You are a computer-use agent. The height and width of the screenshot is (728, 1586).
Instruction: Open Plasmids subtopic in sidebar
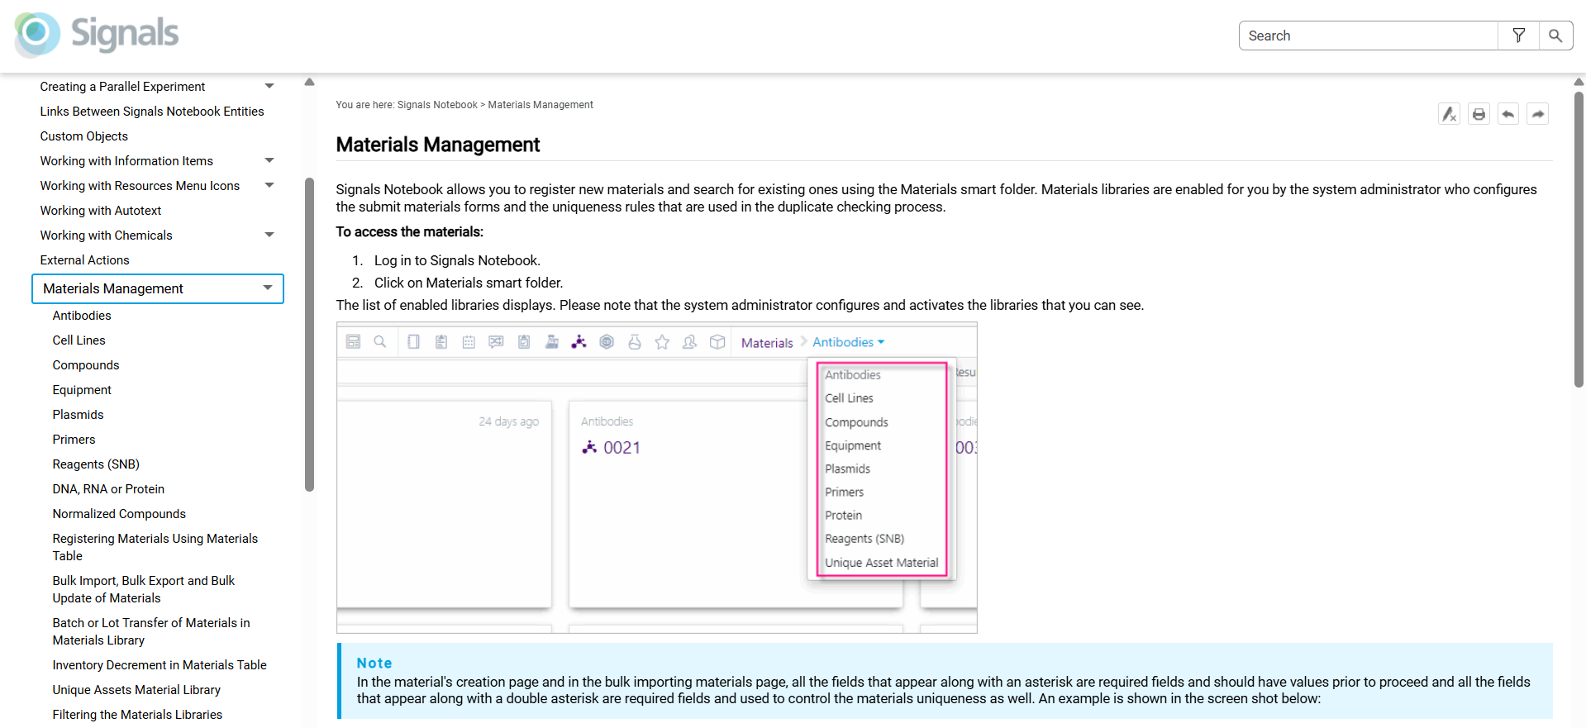point(79,415)
